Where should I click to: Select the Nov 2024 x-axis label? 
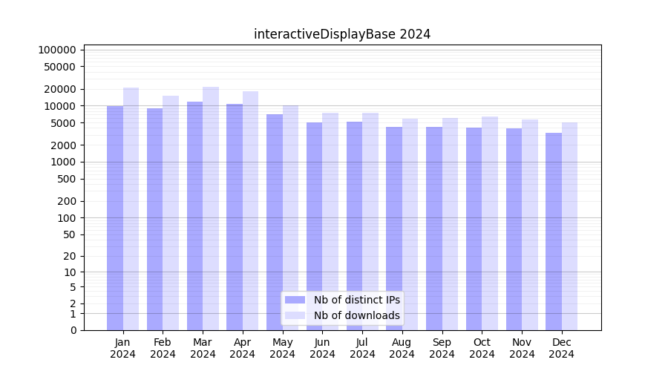point(522,348)
